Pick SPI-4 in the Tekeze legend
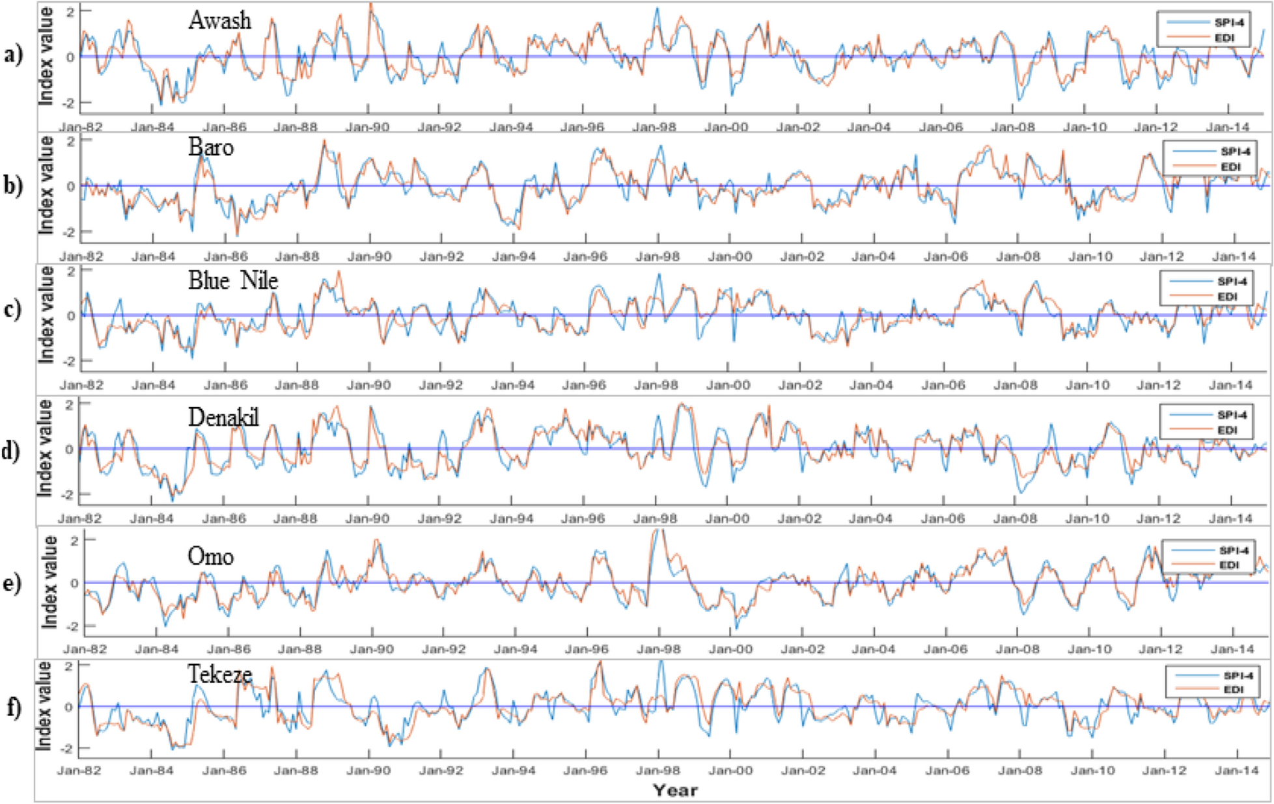Screen dimensions: 1274x804 click(1238, 676)
